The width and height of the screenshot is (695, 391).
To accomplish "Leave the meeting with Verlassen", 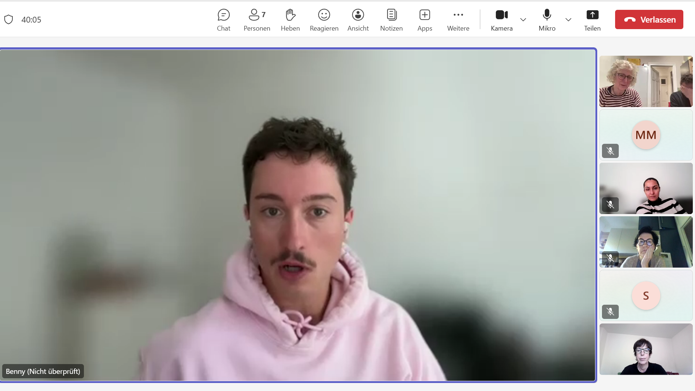I will coord(649,20).
